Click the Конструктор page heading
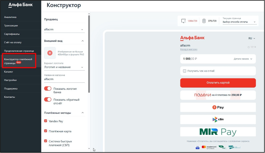This screenshot has width=265, height=153. (x=64, y=5)
